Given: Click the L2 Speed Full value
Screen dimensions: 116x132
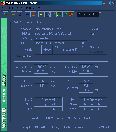Looking at the screenshot, I should (86, 86).
